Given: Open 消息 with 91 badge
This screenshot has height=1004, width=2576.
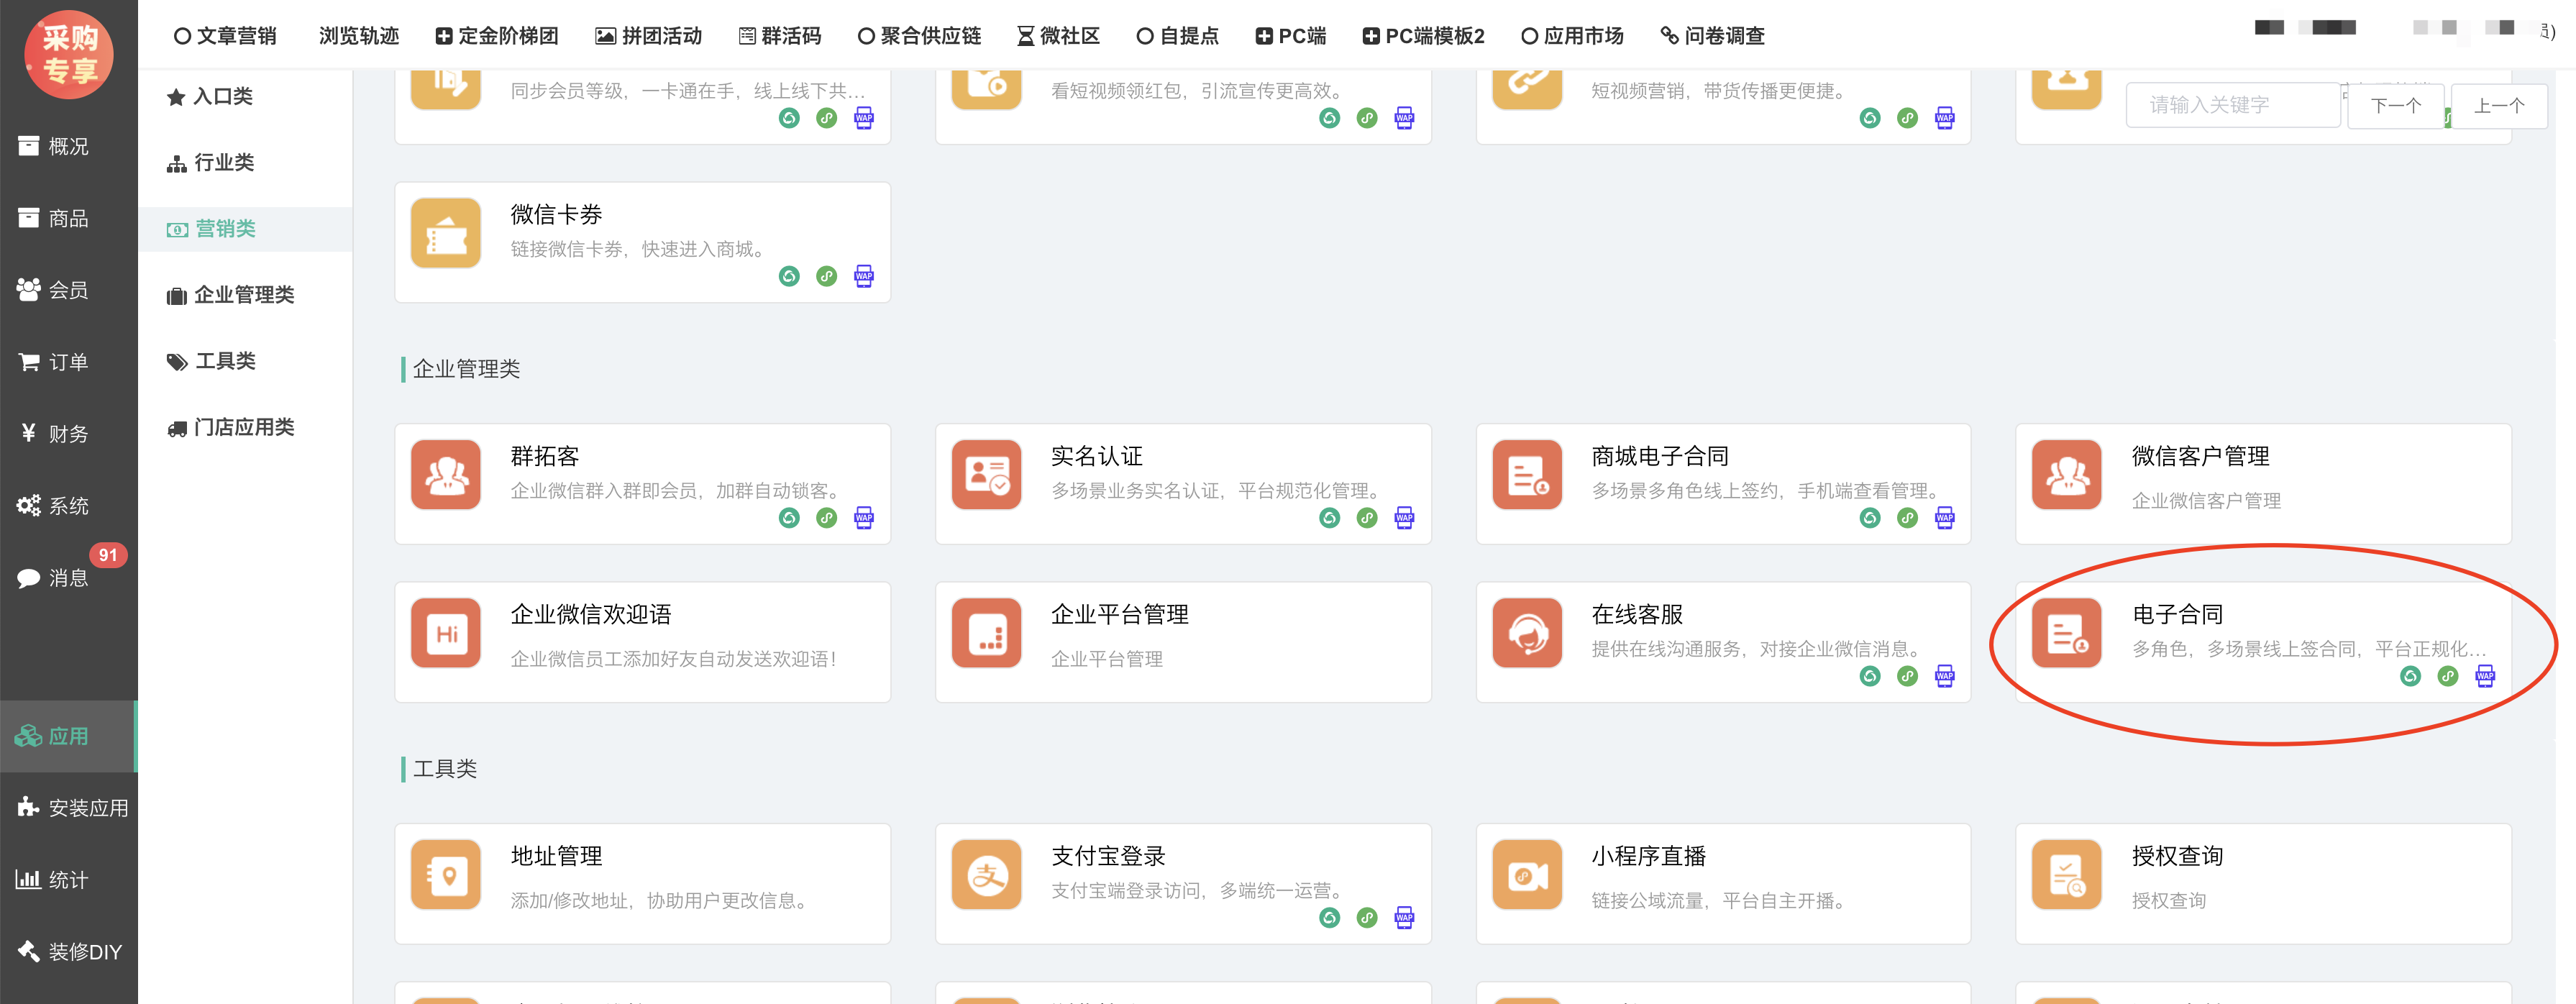Looking at the screenshot, I should coord(68,577).
